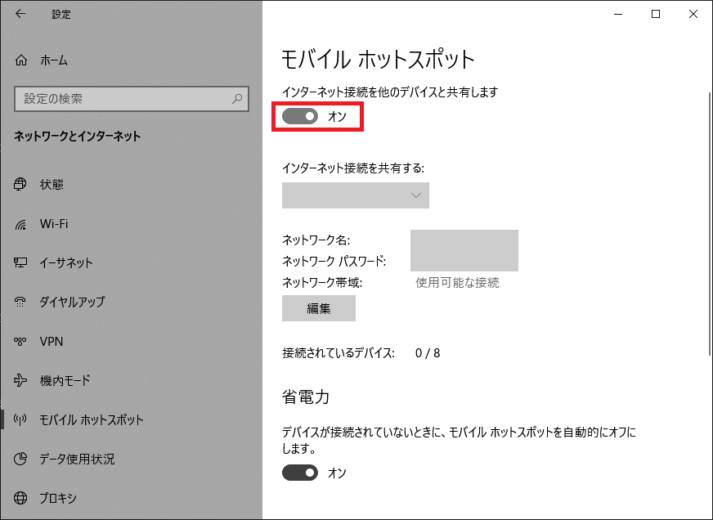Viewport: 713px width, 520px height.
Task: Click the 状態 globe icon
Action: 21,185
